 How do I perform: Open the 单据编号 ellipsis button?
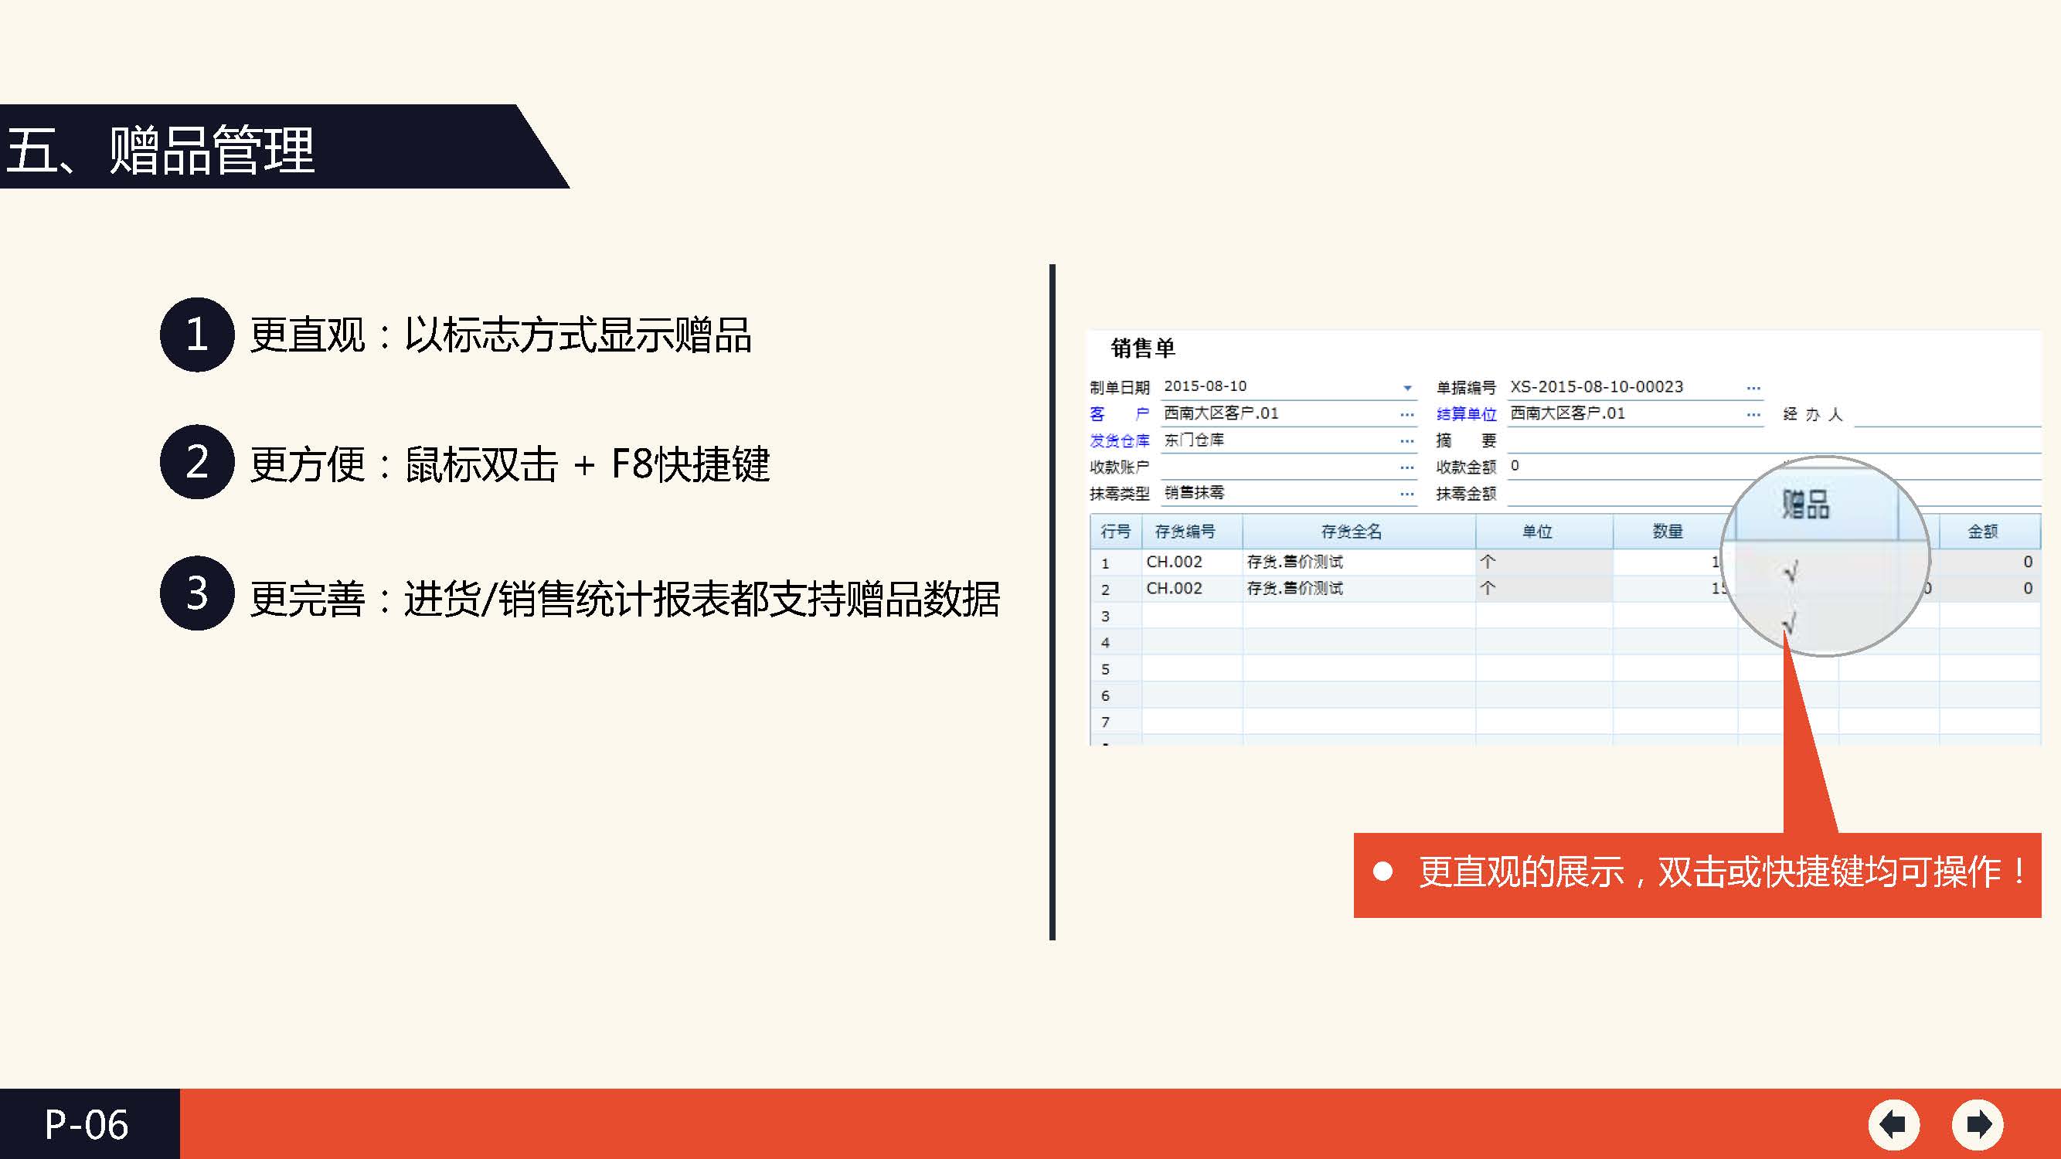(x=1753, y=388)
